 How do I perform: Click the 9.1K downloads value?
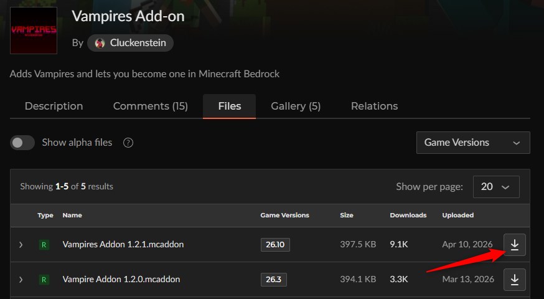[399, 244]
